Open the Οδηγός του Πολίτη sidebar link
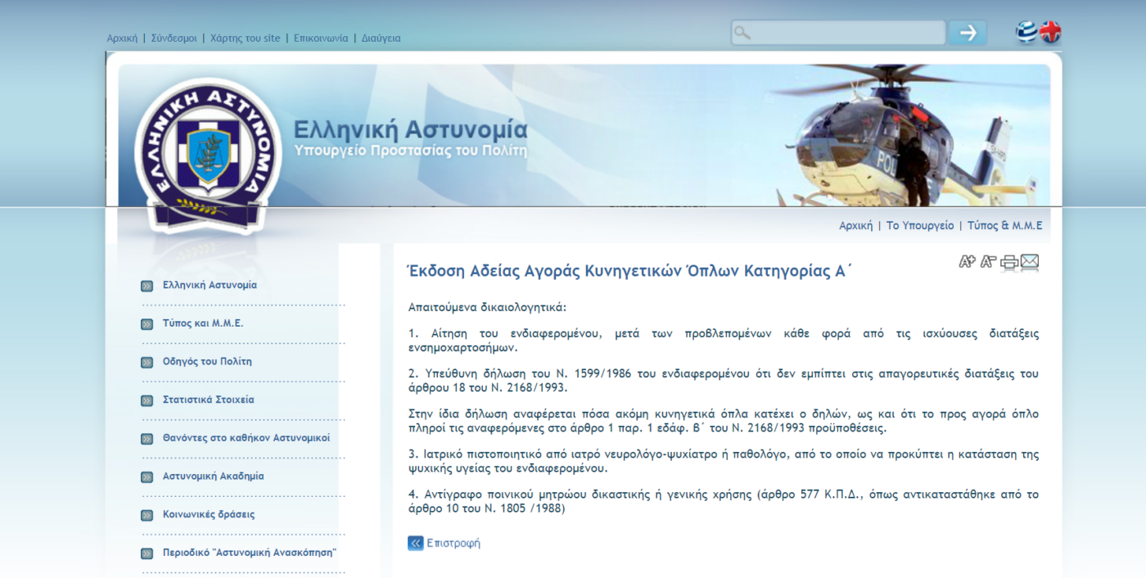1146x578 pixels. [x=207, y=361]
